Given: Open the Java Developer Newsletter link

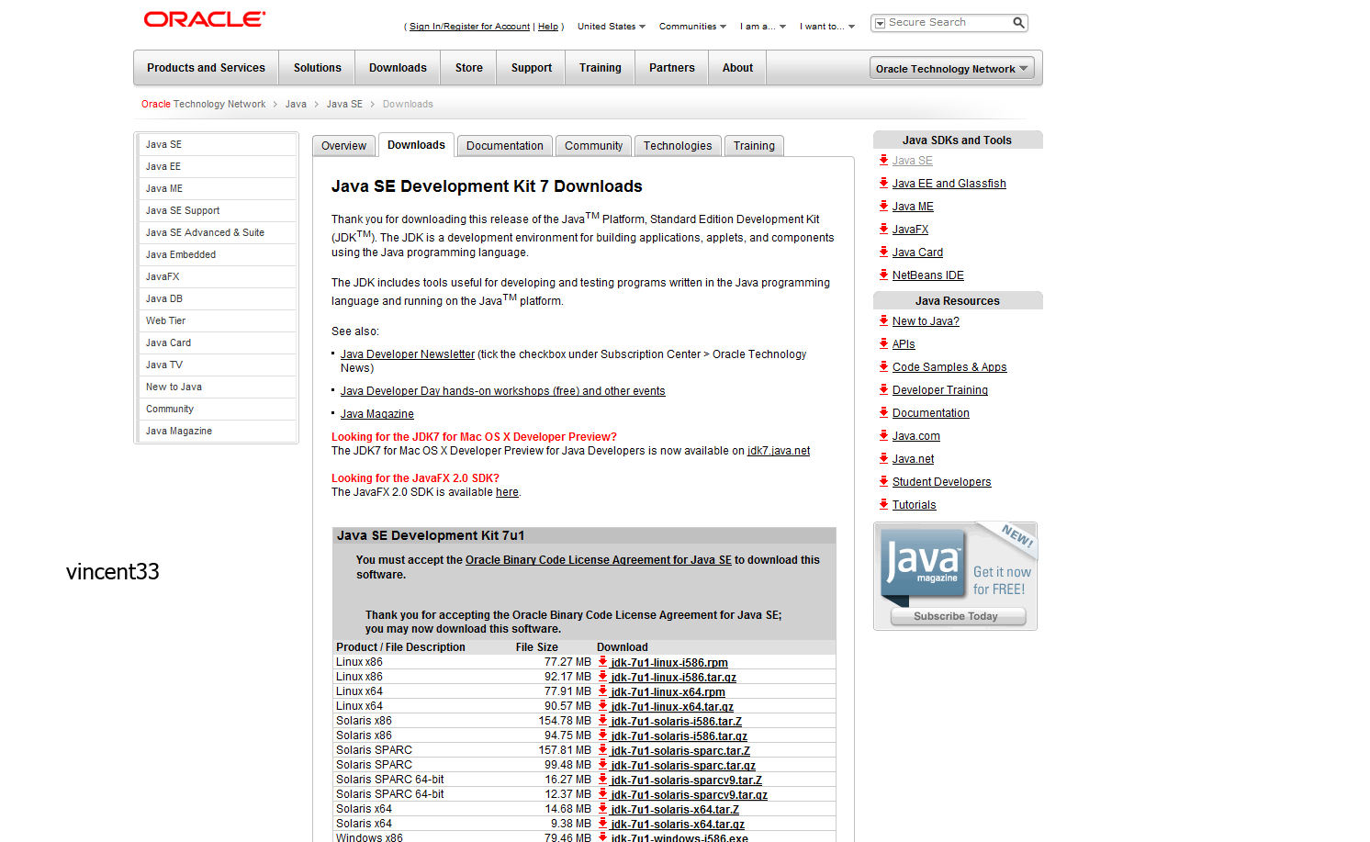Looking at the screenshot, I should click(408, 354).
